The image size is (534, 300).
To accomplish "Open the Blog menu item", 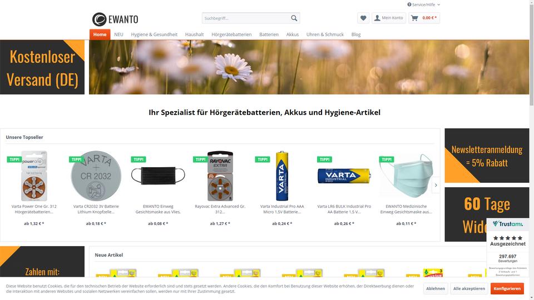I will 356,34.
